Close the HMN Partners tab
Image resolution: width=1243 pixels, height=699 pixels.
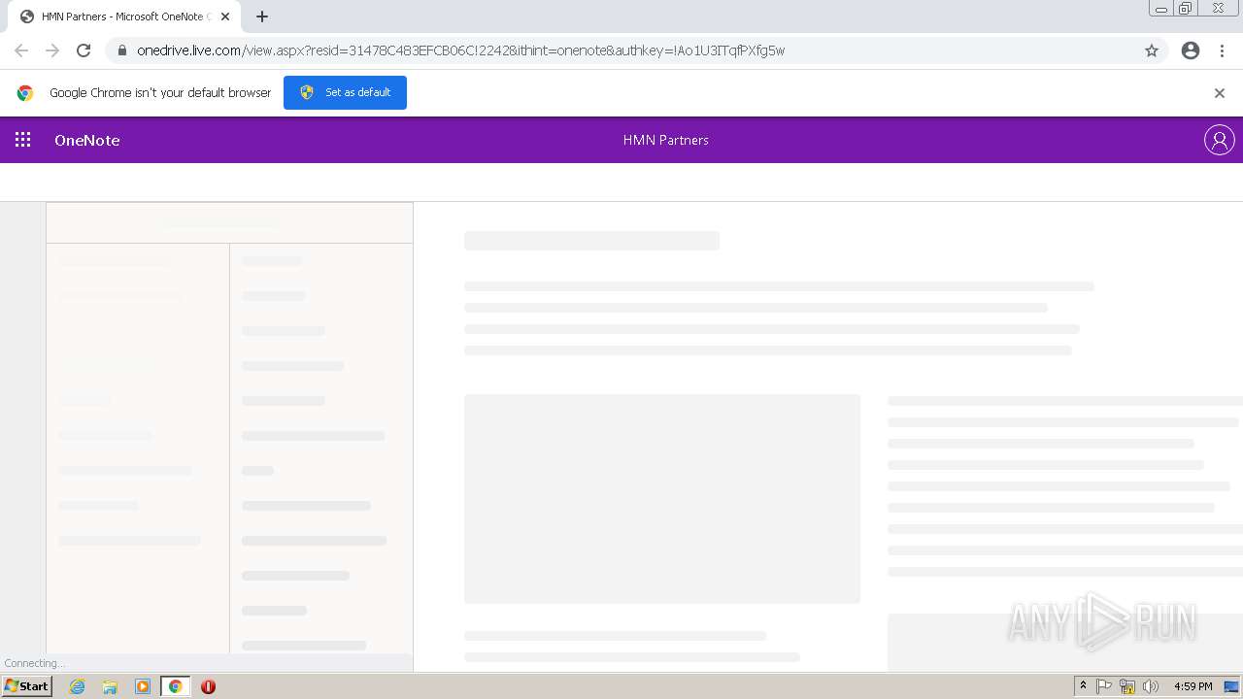(x=225, y=17)
